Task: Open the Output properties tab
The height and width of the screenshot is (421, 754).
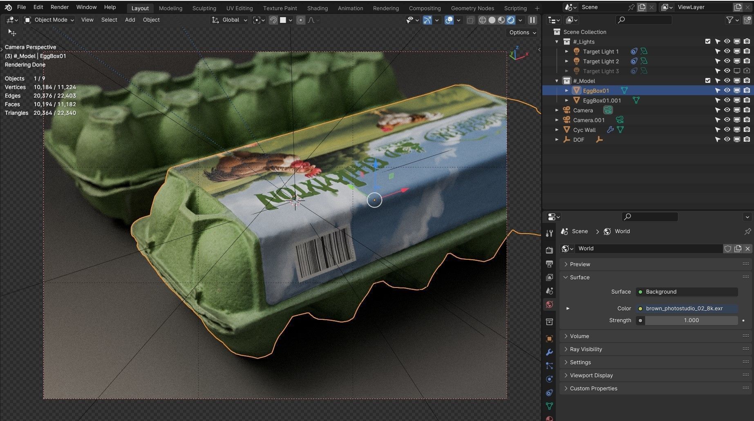Action: pyautogui.click(x=549, y=264)
